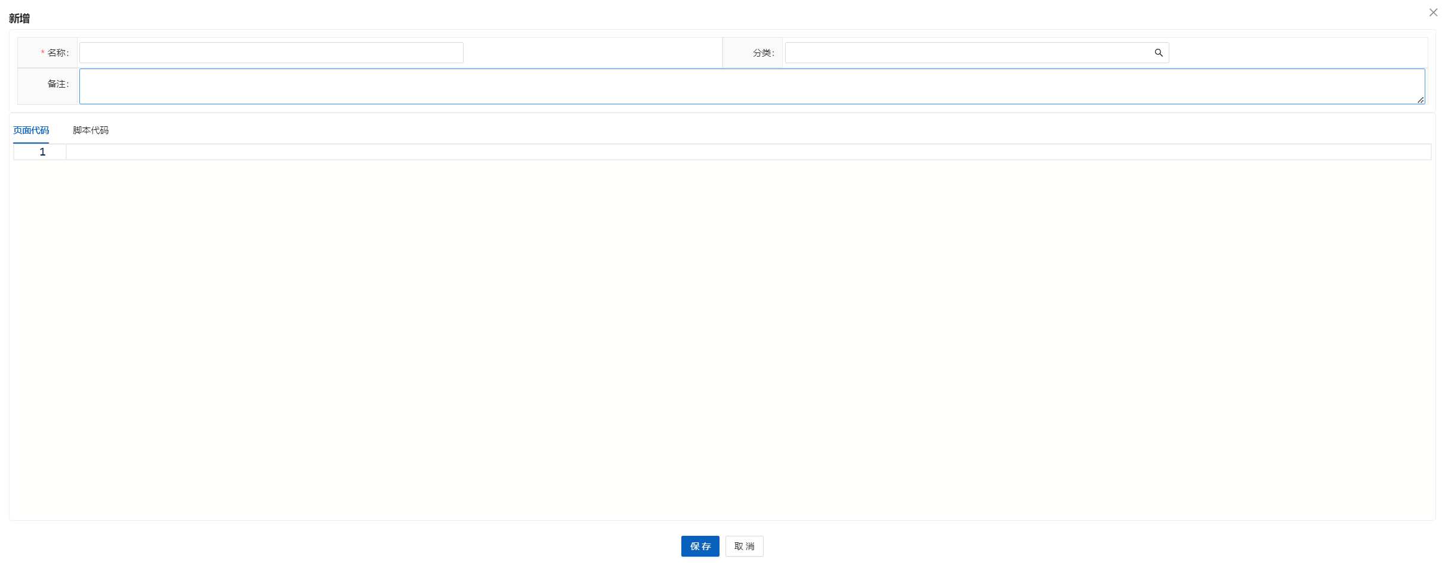Click the 分类 field label

point(763,53)
